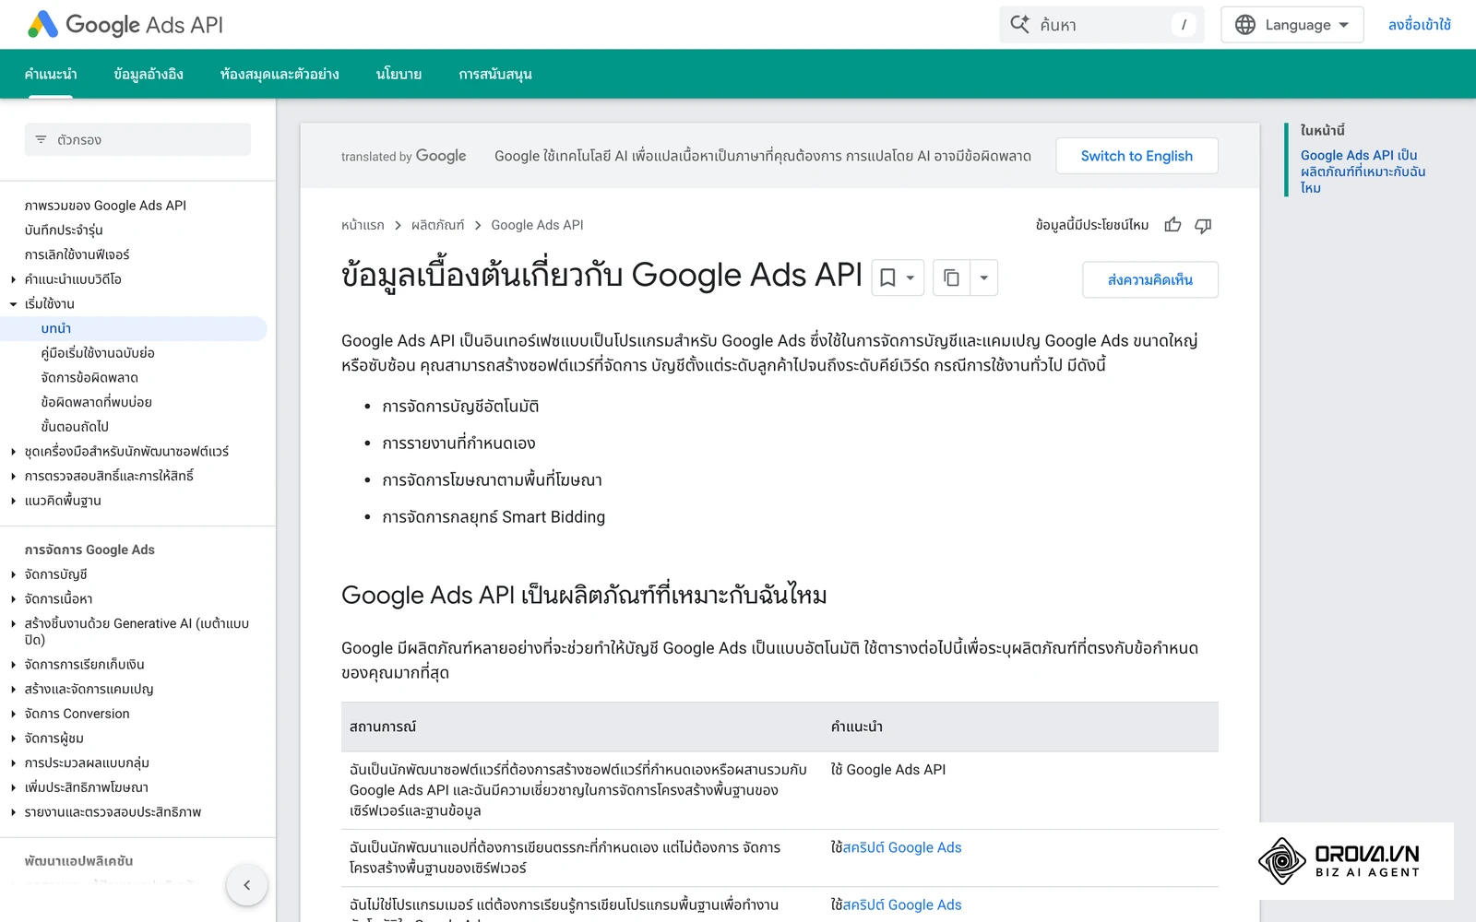
Task: Click the คำแนะนำ table column header
Action: pyautogui.click(x=857, y=727)
